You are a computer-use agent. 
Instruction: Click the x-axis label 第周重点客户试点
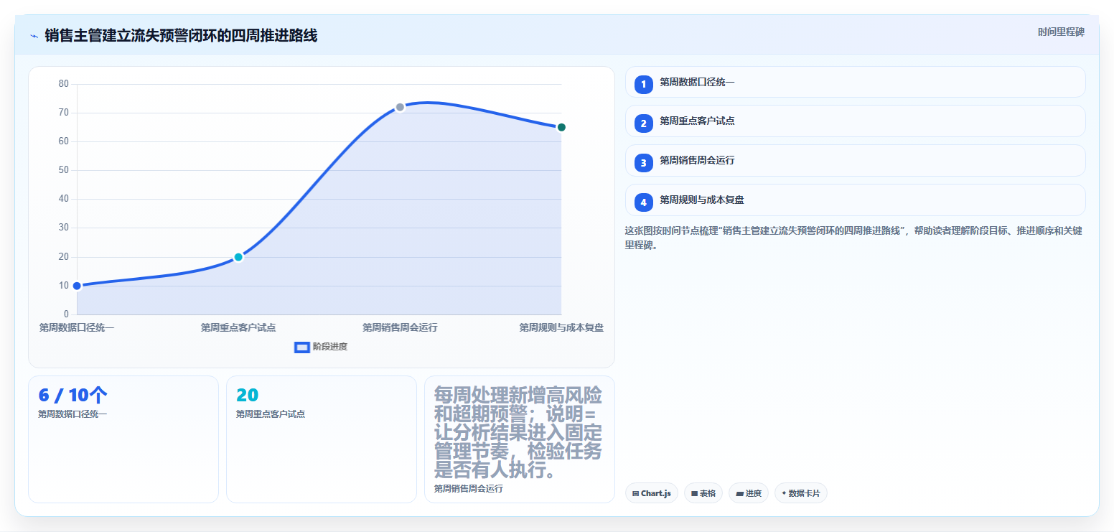pos(238,327)
